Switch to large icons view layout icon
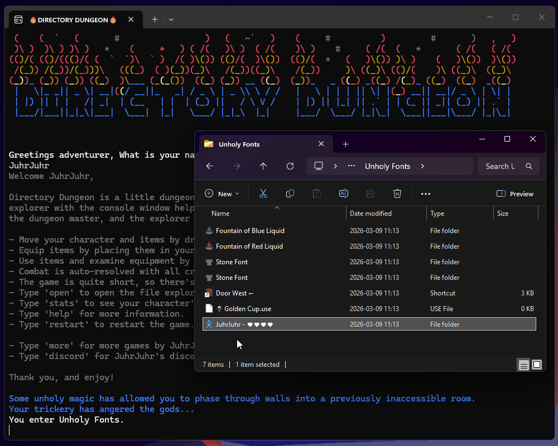Image resolution: width=558 pixels, height=446 pixels. [537, 365]
